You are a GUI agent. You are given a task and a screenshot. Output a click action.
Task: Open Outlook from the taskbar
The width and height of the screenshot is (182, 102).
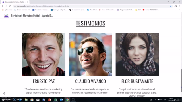(61, 99)
